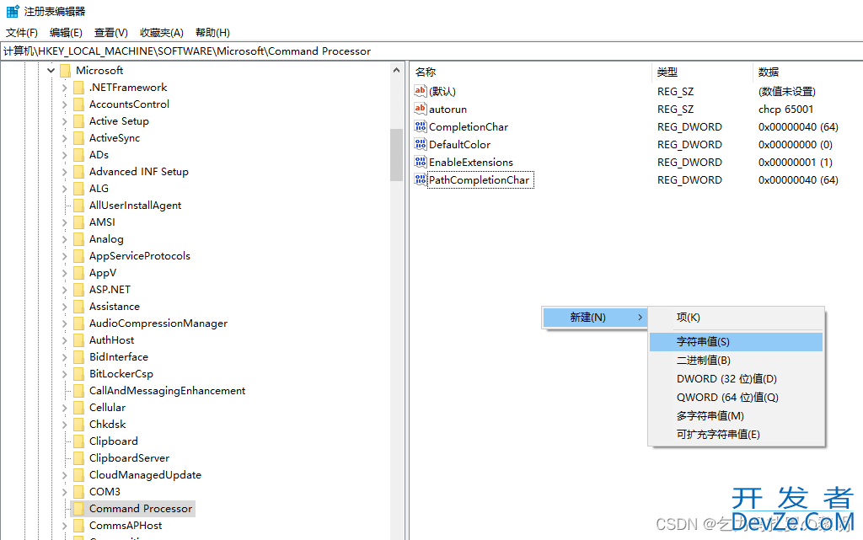This screenshot has height=540, width=863.
Task: Choose 项(K) from the new submenu
Action: coord(736,318)
